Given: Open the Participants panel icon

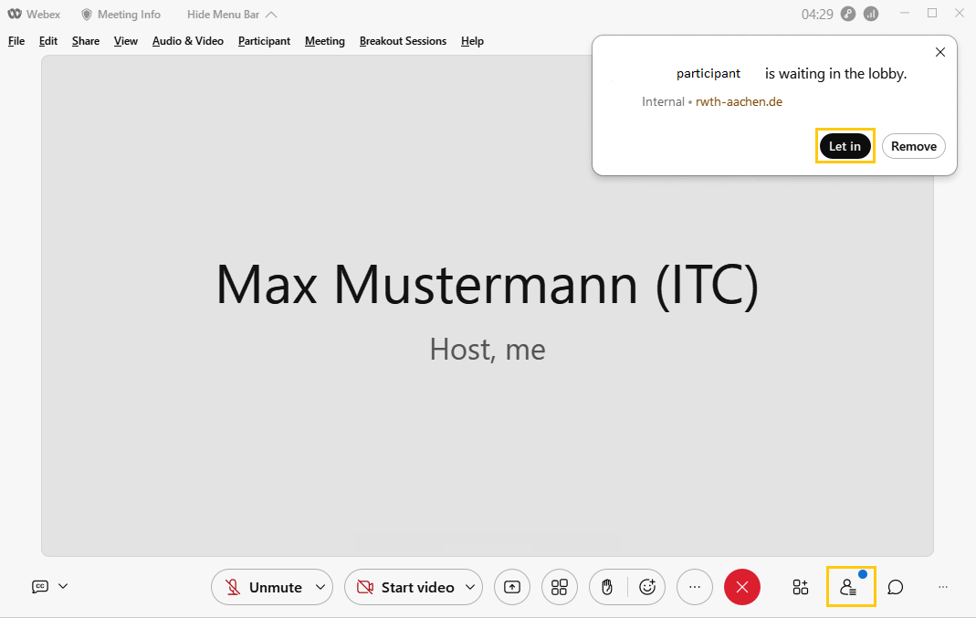Looking at the screenshot, I should click(850, 587).
